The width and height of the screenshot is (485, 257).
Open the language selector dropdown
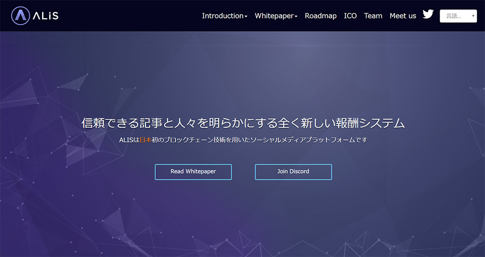[458, 16]
